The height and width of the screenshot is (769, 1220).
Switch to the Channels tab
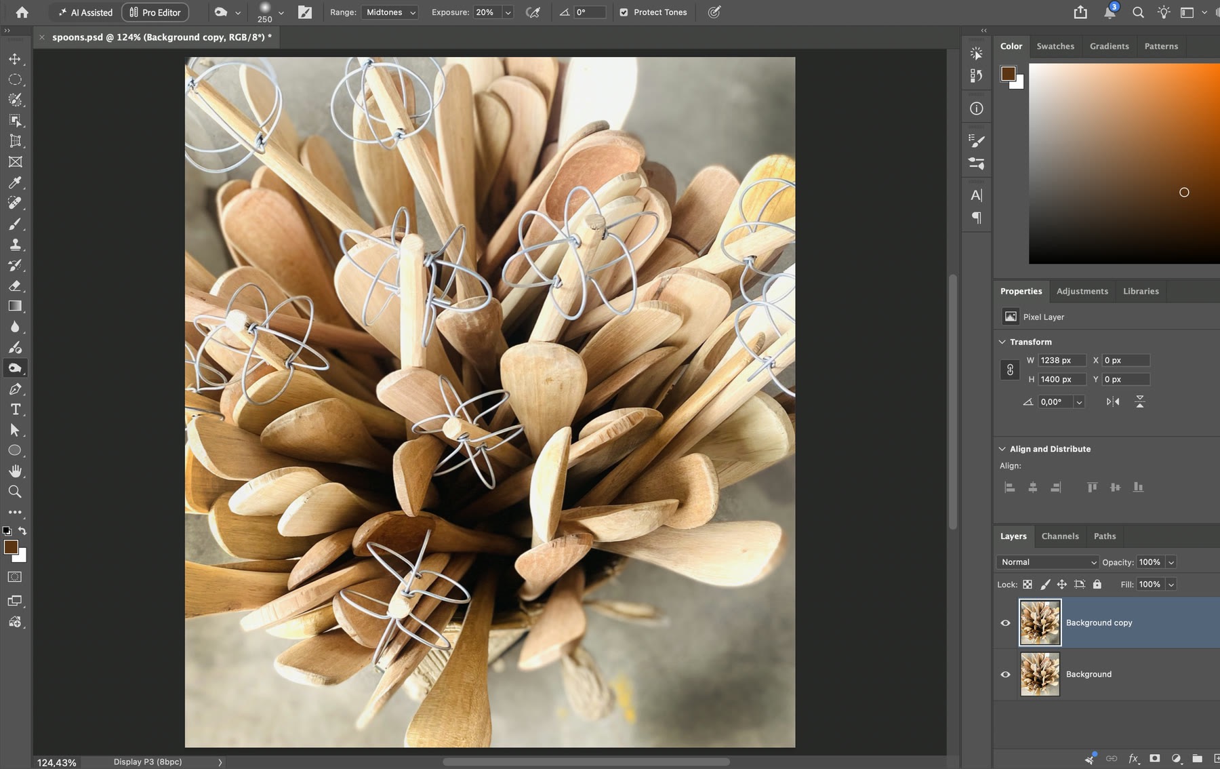point(1060,536)
